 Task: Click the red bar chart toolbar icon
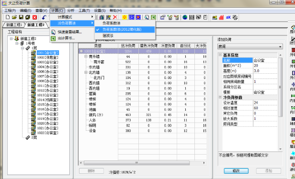click(x=221, y=17)
